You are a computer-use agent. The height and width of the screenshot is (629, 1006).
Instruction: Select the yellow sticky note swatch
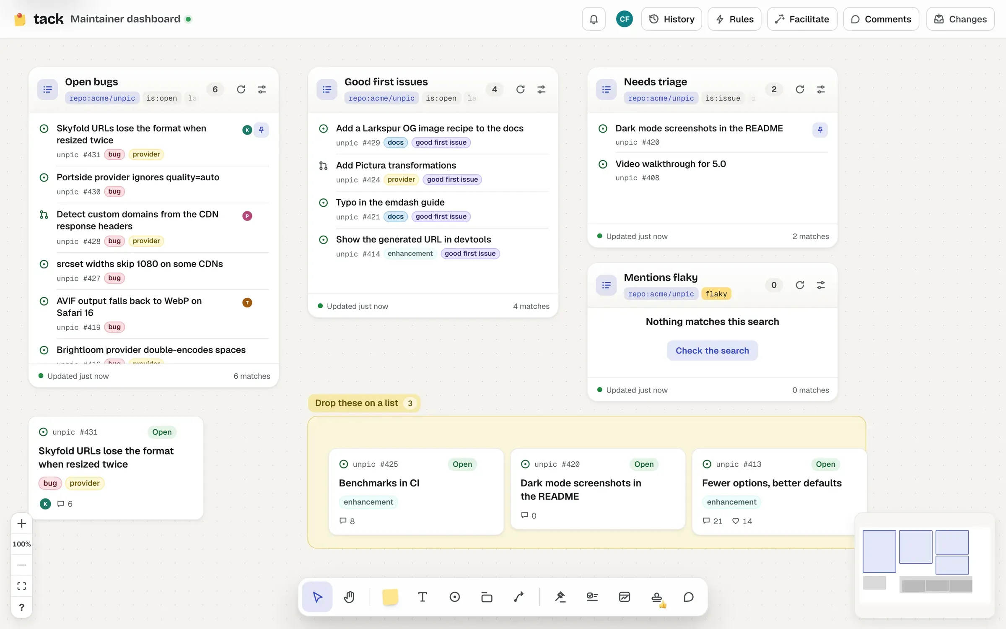click(x=390, y=597)
